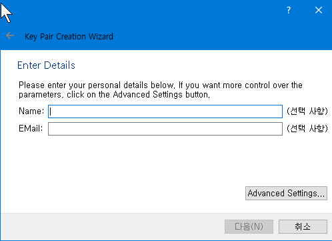Click the back arrow in wizard header

10,35
